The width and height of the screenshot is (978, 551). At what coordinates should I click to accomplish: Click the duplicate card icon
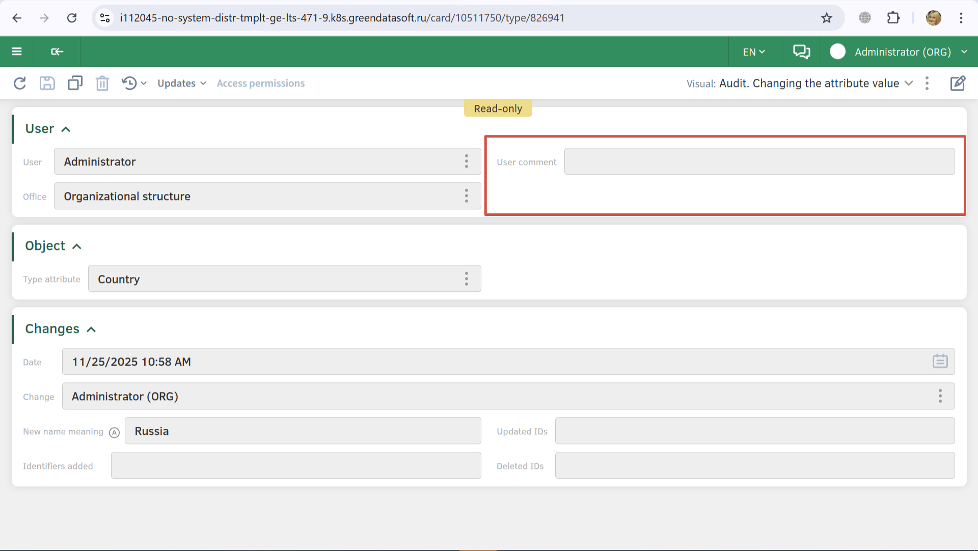75,83
